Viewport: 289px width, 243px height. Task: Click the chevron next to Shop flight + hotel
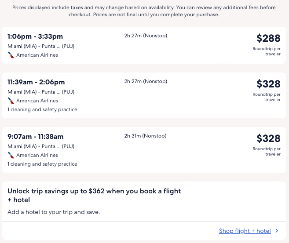277,231
